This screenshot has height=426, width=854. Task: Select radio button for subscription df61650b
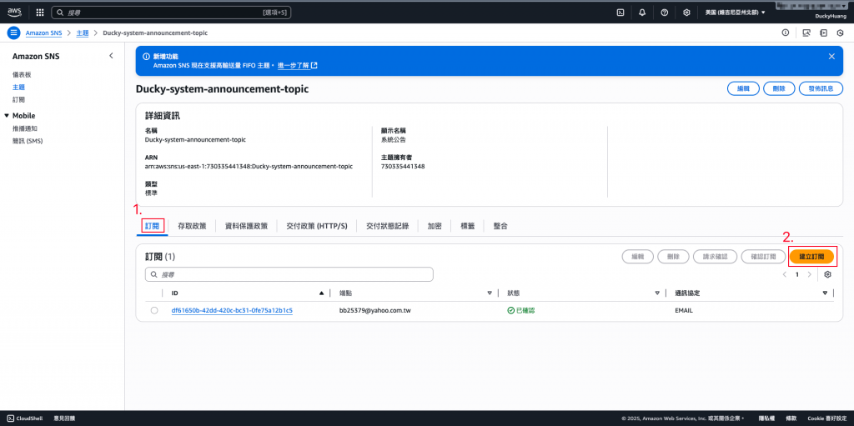click(154, 310)
